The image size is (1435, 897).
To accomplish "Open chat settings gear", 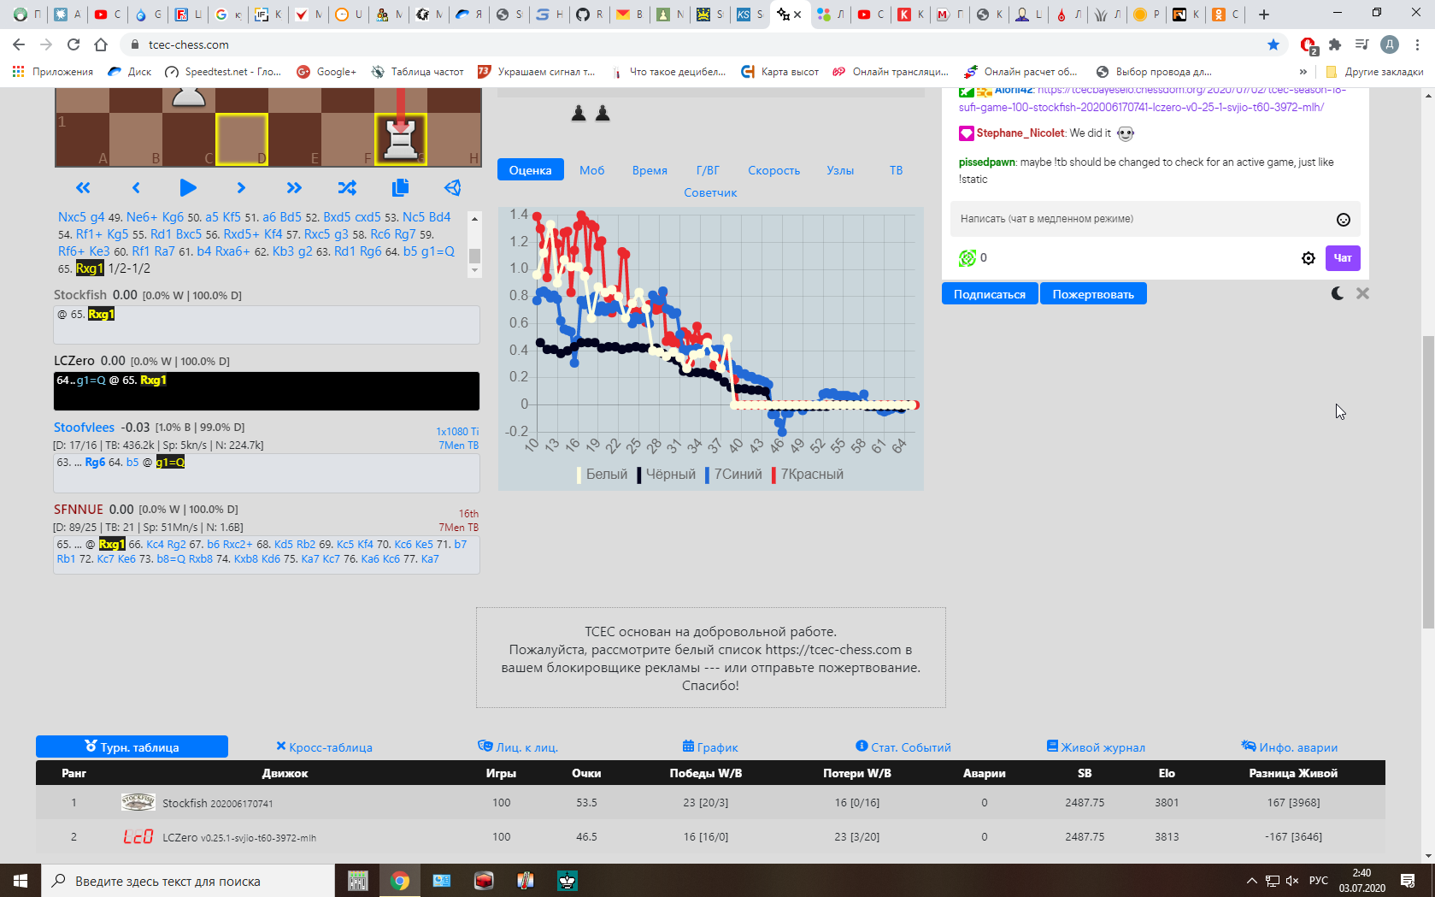I will (x=1309, y=258).
